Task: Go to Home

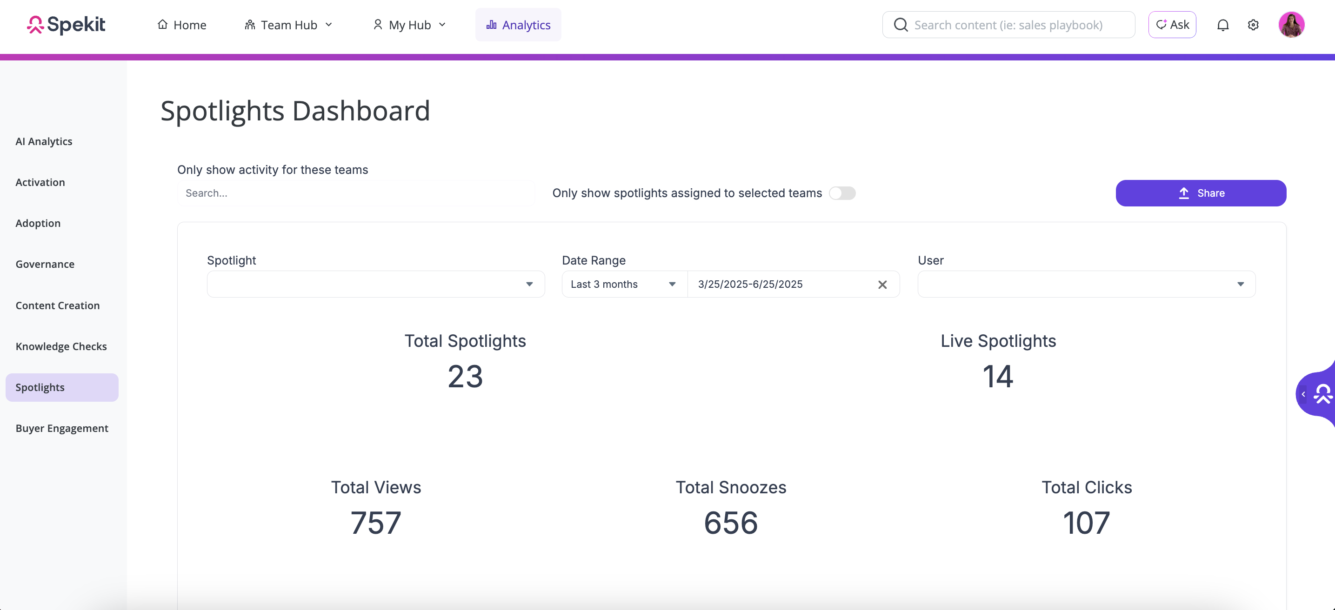Action: pyautogui.click(x=182, y=25)
